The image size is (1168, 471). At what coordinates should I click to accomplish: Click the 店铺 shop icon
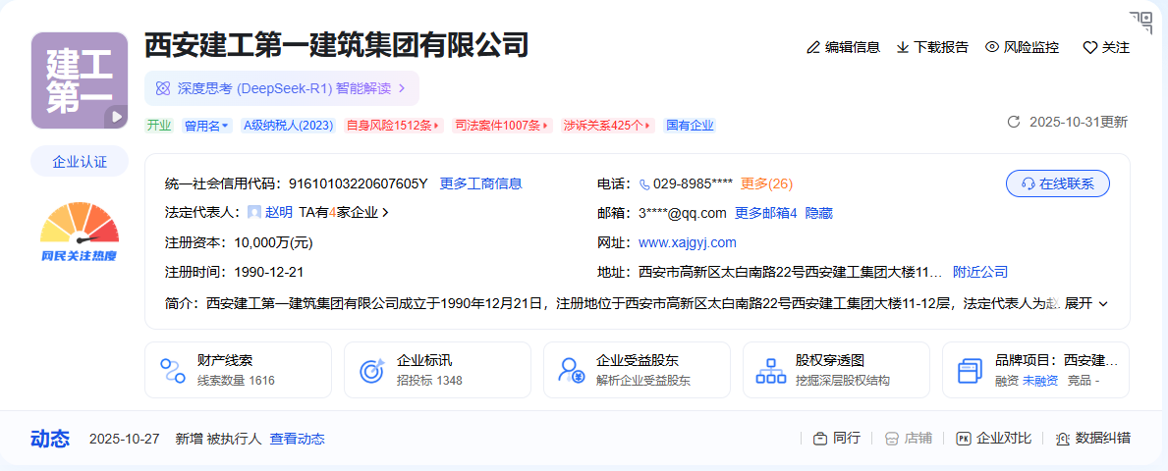coord(891,439)
